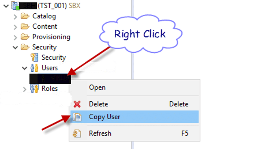Click the Copy User document icon
Image resolution: width=261 pixels, height=149 pixels.
tap(77, 117)
